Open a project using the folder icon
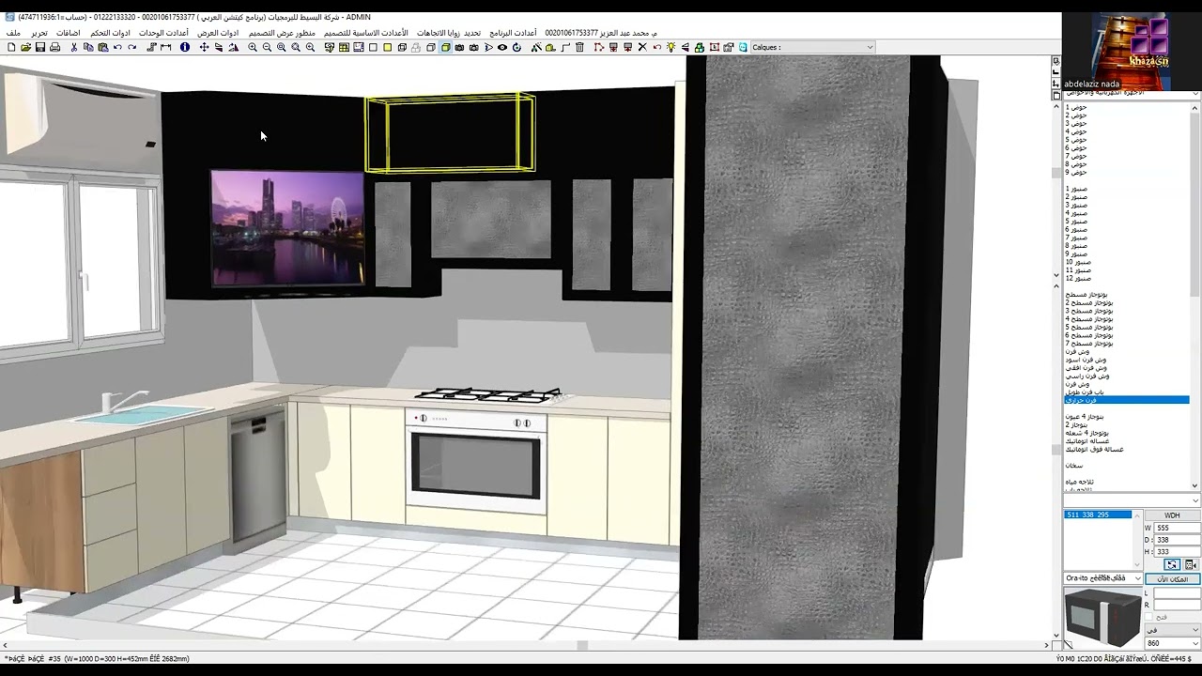Image resolution: width=1202 pixels, height=676 pixels. tap(25, 47)
